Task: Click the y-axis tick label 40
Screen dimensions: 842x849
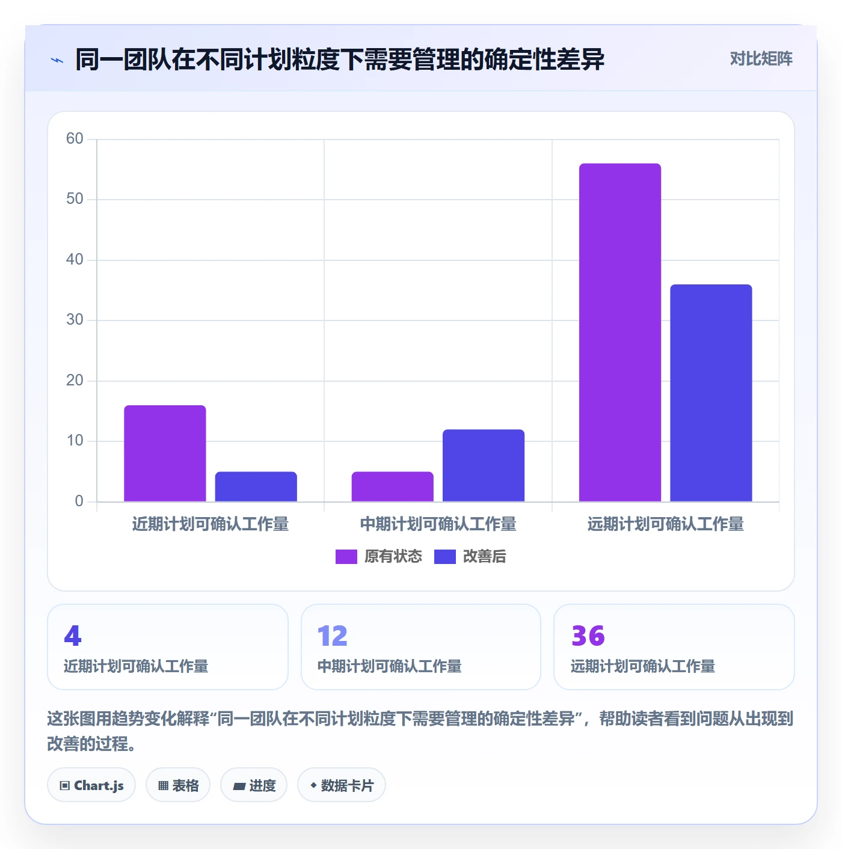Action: (x=75, y=260)
